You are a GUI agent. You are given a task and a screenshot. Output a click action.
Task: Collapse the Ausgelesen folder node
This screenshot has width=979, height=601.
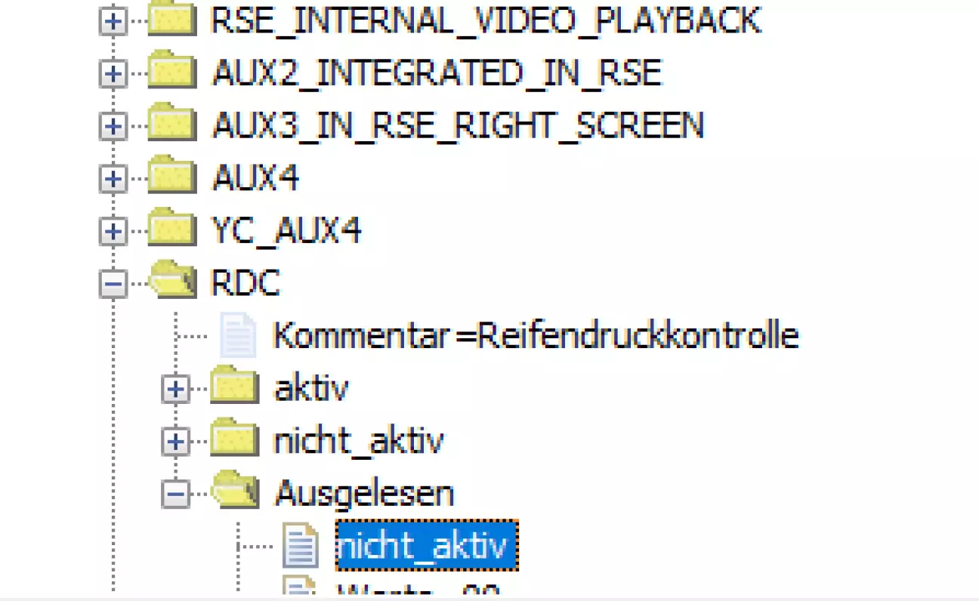click(175, 494)
